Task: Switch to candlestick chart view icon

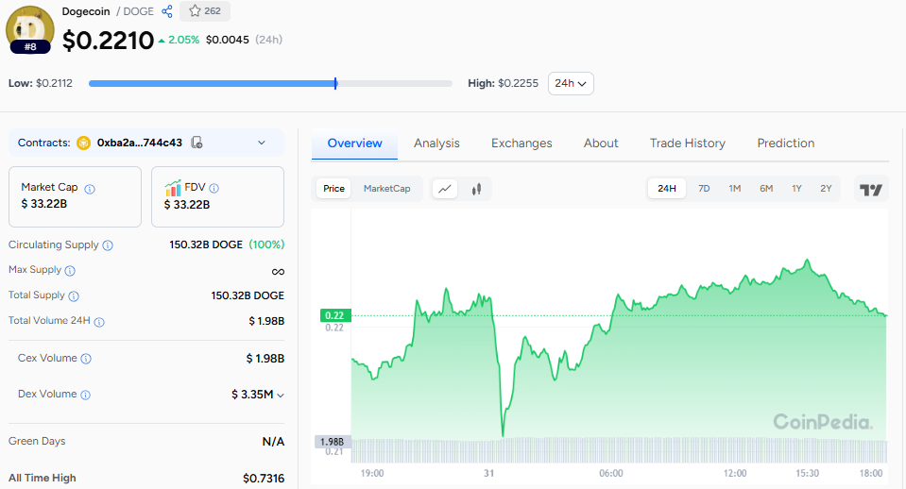Action: 476,189
